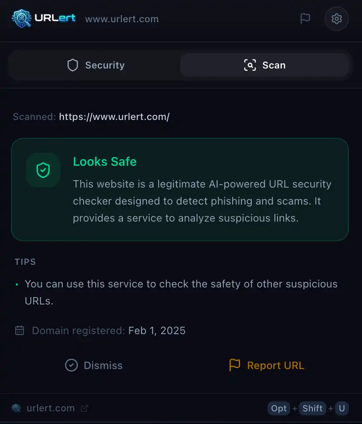Report the scanned URL

click(266, 365)
